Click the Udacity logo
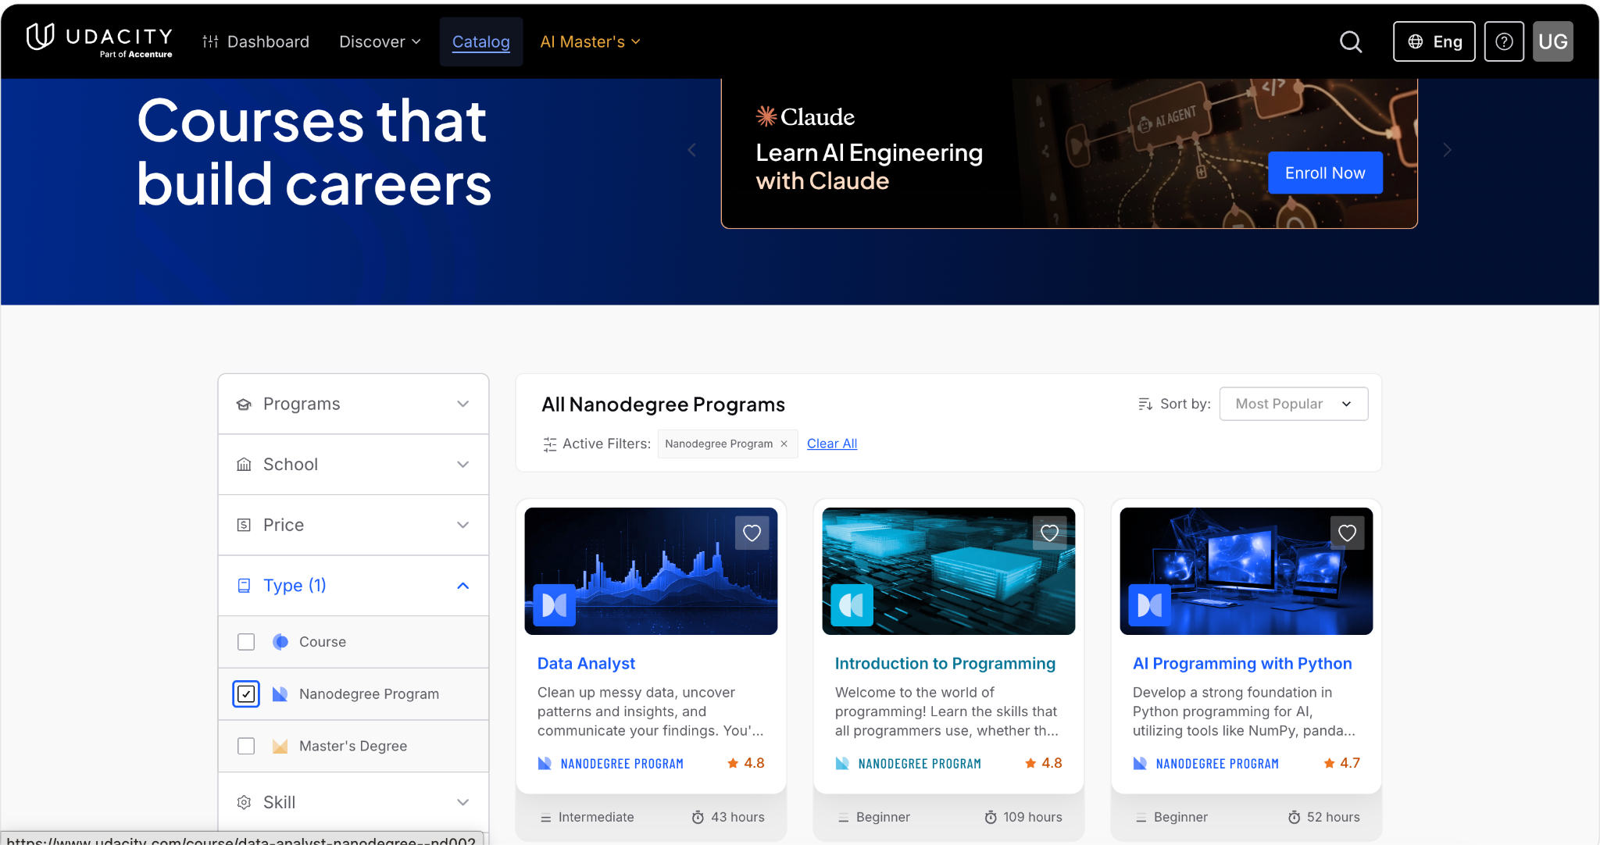The height and width of the screenshot is (845, 1600). coord(99,41)
